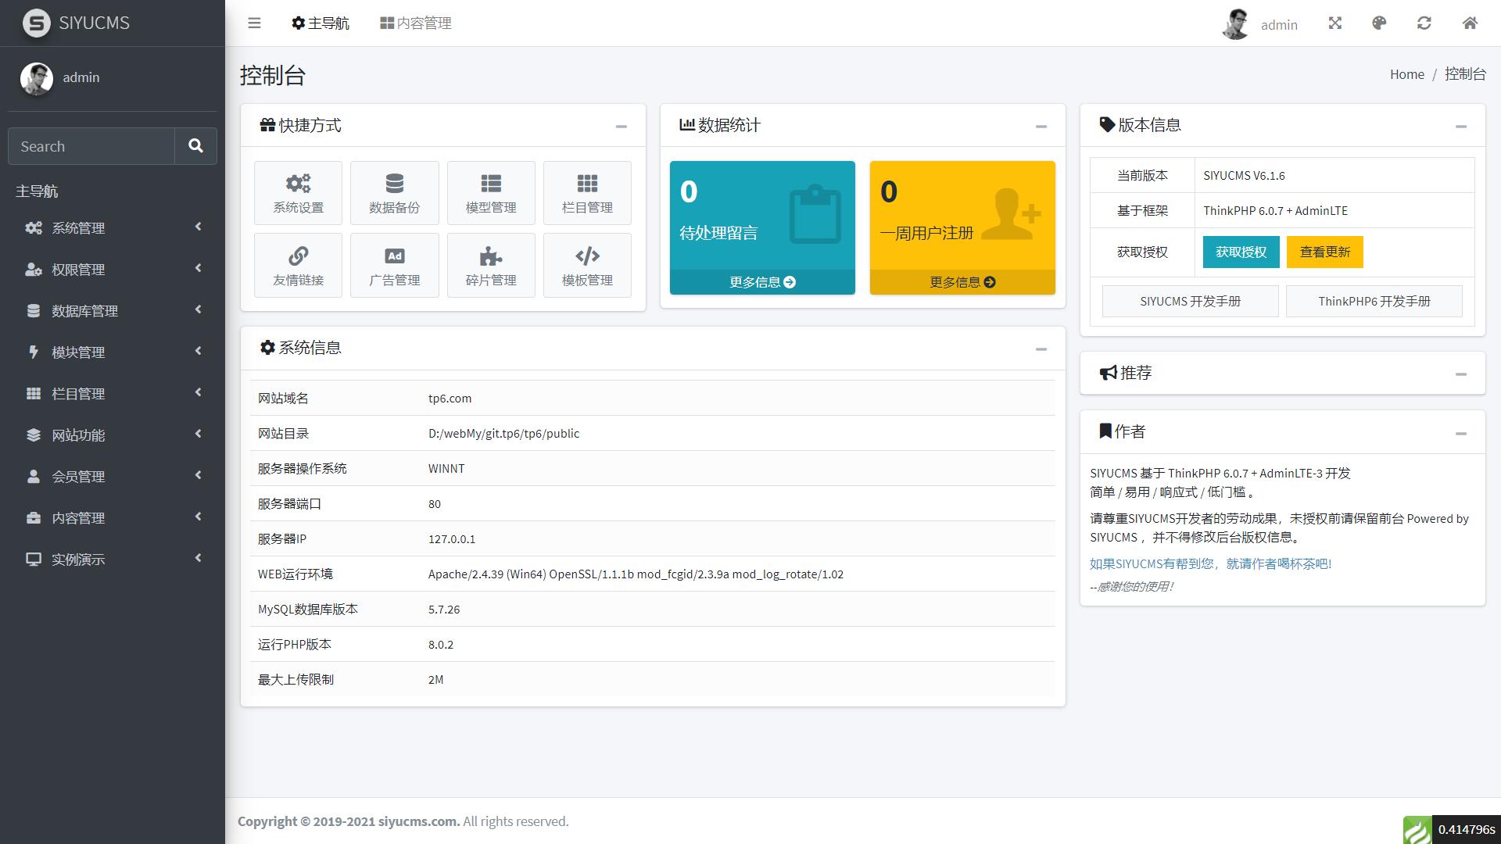The image size is (1501, 844).
Task: Expand the 模块管理 sidebar menu
Action: (x=113, y=352)
